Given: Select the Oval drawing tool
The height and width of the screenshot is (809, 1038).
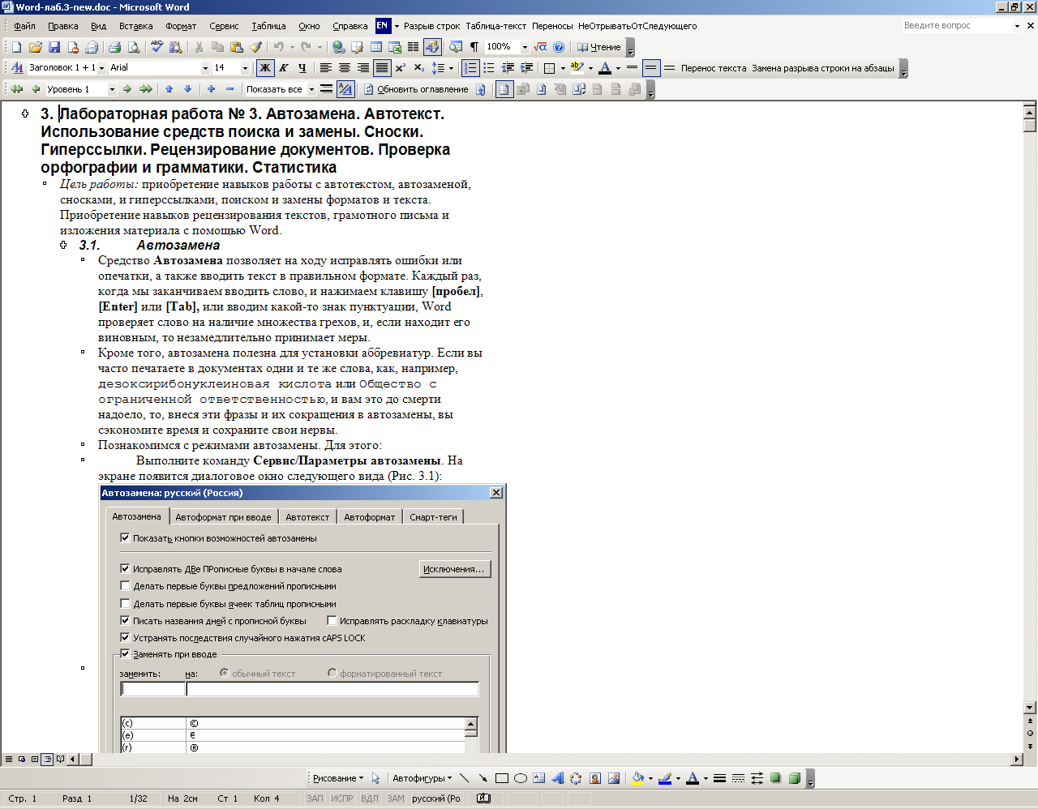Looking at the screenshot, I should point(521,778).
